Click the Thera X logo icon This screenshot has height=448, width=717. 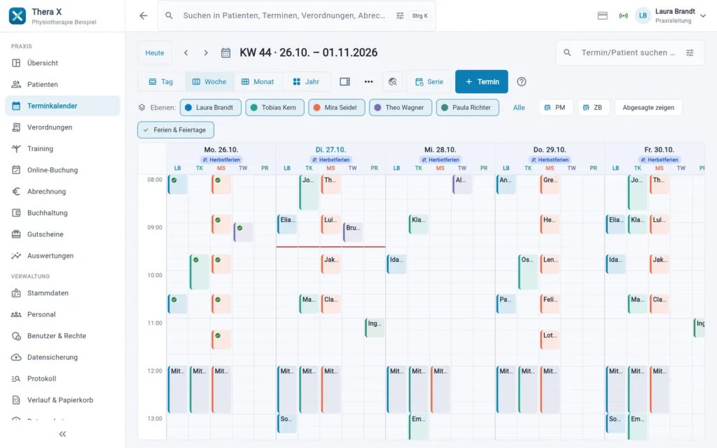click(18, 15)
